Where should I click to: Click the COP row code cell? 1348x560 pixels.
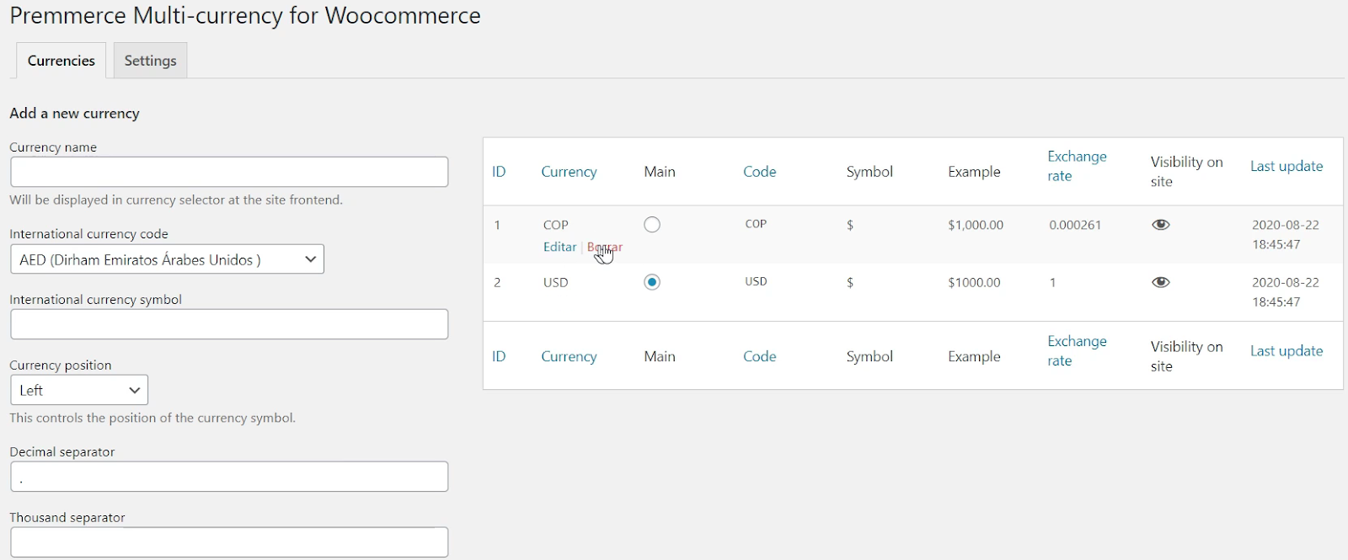(756, 224)
